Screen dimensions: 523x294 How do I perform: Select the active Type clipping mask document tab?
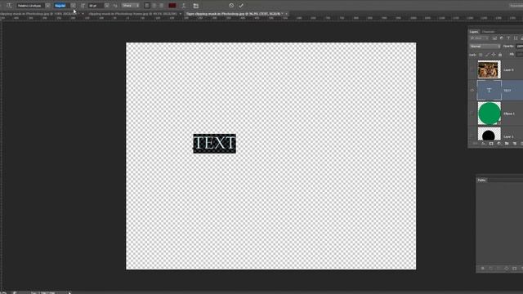(x=233, y=14)
